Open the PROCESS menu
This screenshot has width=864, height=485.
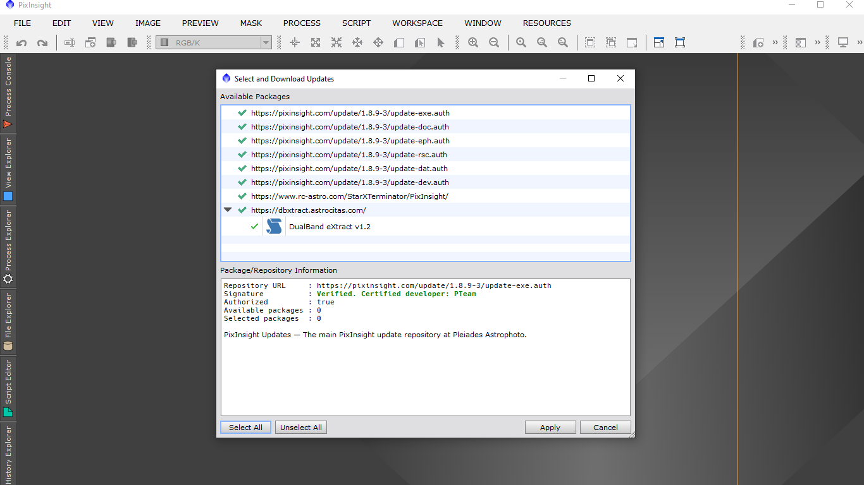pyautogui.click(x=302, y=23)
